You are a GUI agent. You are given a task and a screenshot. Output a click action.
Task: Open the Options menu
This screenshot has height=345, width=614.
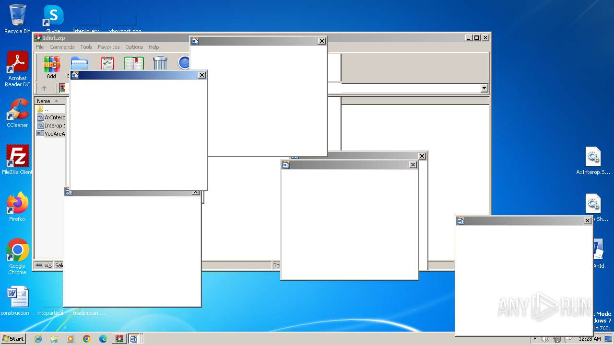(x=134, y=47)
